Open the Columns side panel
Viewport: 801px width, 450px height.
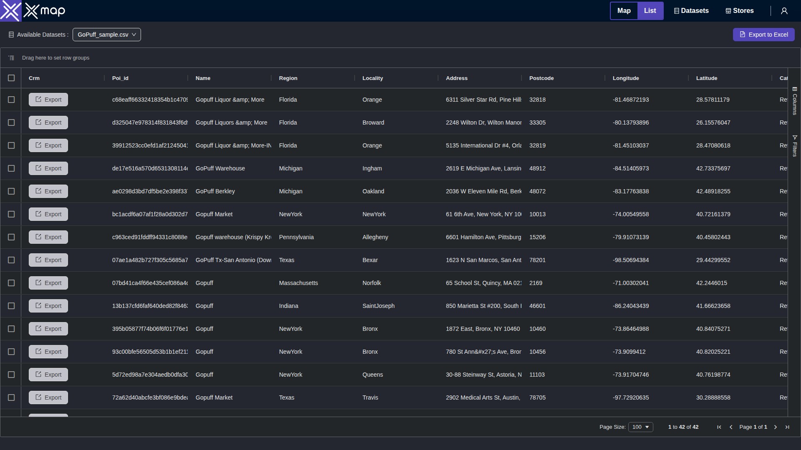pos(795,101)
